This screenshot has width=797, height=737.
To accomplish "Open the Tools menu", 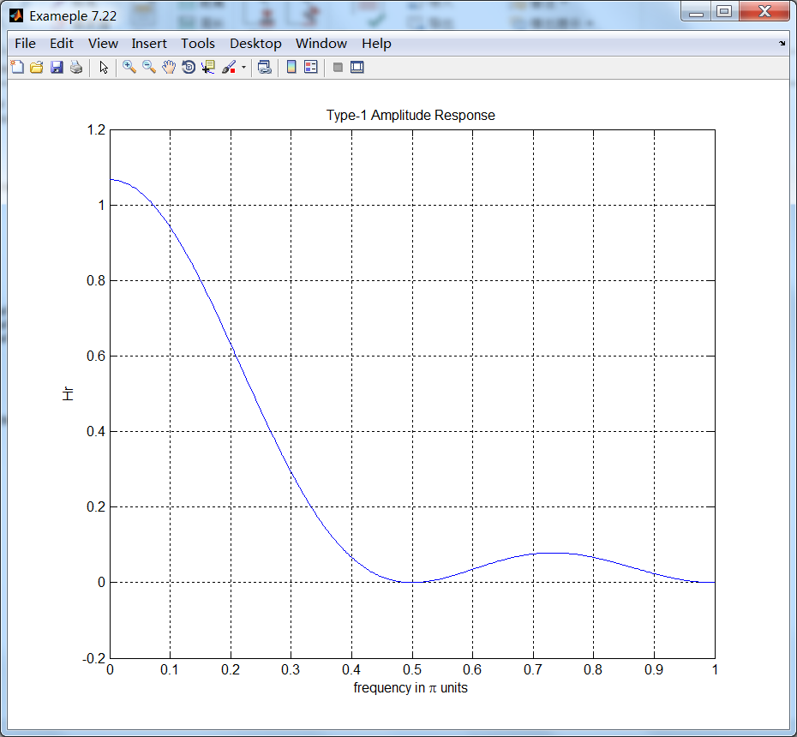I will tap(198, 44).
